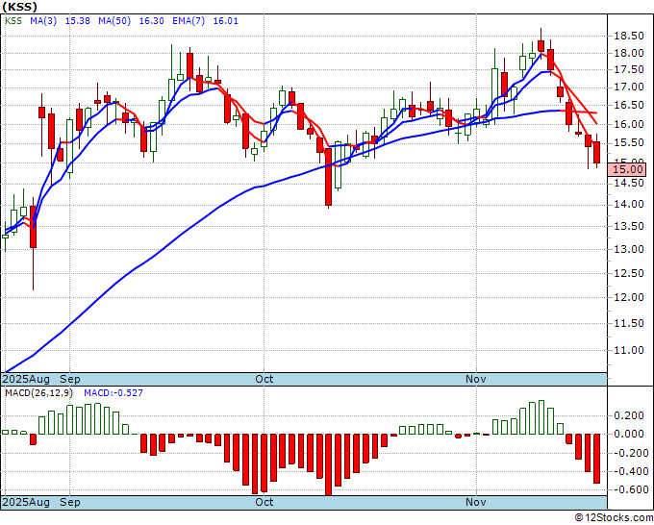The height and width of the screenshot is (525, 654).
Task: Click the last red MACD histogram bar
Action: pyautogui.click(x=597, y=459)
